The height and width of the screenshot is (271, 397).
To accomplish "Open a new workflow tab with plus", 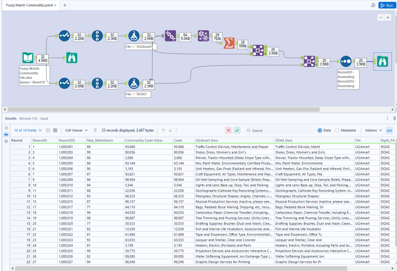I will point(65,5).
